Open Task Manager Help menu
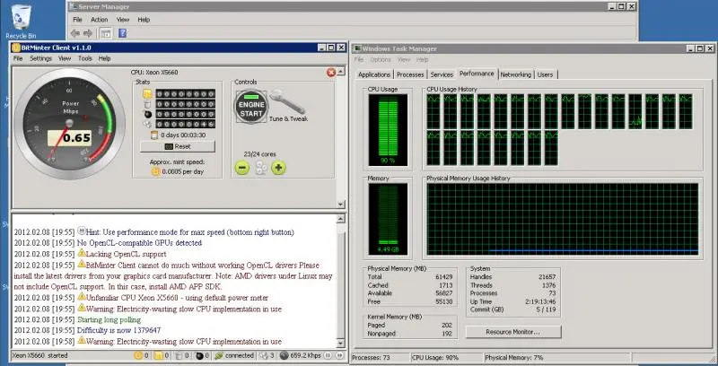The height and width of the screenshot is (366, 718). coord(423,60)
